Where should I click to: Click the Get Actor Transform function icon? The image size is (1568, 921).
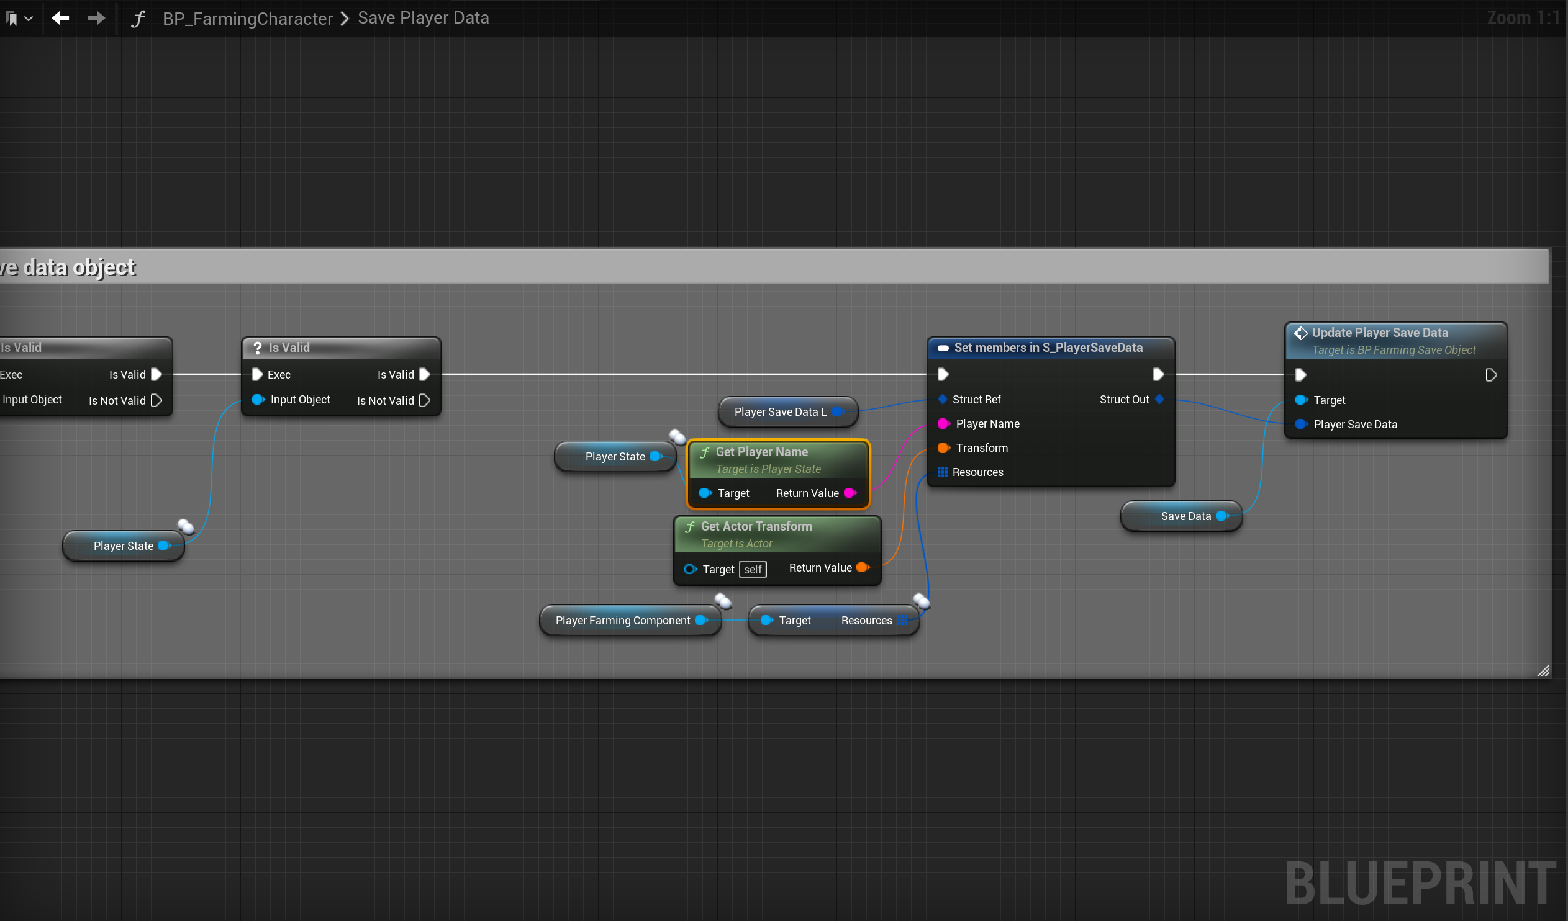click(689, 527)
